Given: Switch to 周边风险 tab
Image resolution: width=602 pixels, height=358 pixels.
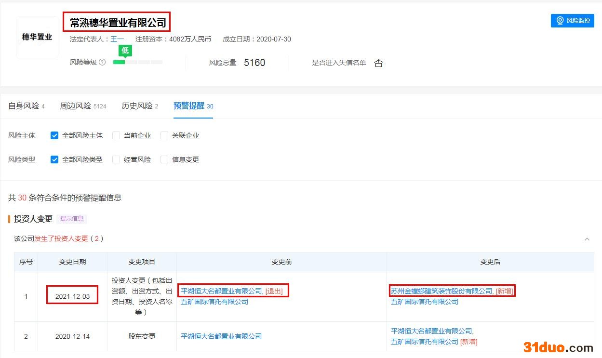Looking at the screenshot, I should tap(75, 106).
